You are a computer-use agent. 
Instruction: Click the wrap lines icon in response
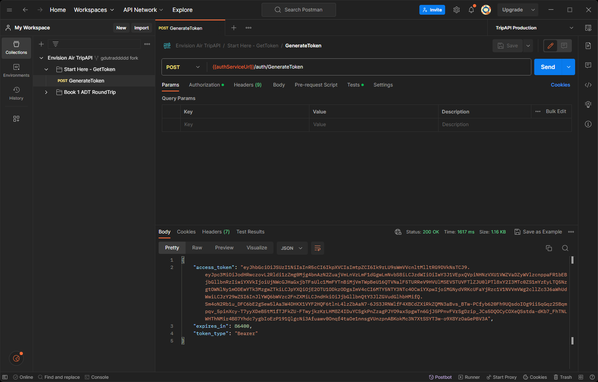[318, 248]
